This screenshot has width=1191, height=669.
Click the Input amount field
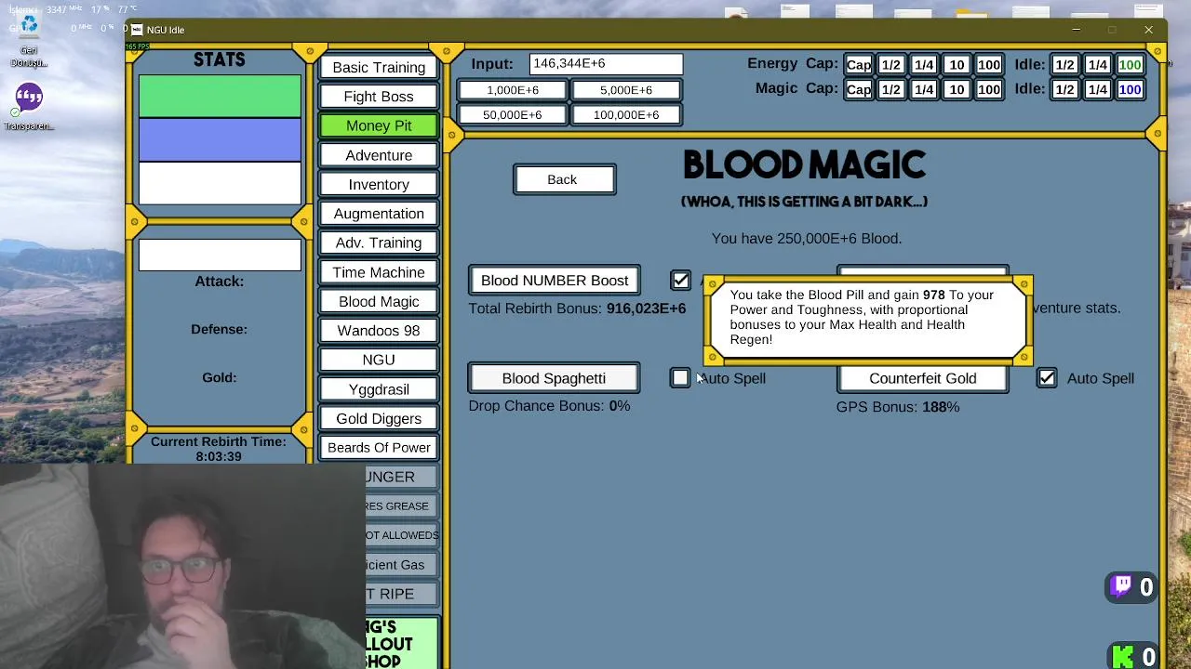[x=606, y=64]
